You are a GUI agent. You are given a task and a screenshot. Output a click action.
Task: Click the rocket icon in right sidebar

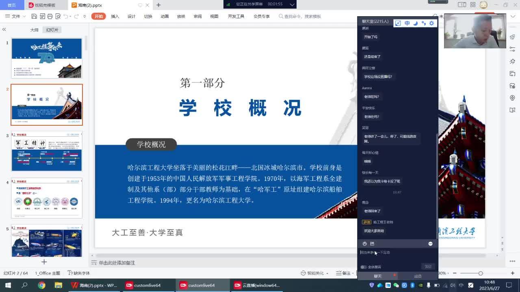(x=512, y=36)
